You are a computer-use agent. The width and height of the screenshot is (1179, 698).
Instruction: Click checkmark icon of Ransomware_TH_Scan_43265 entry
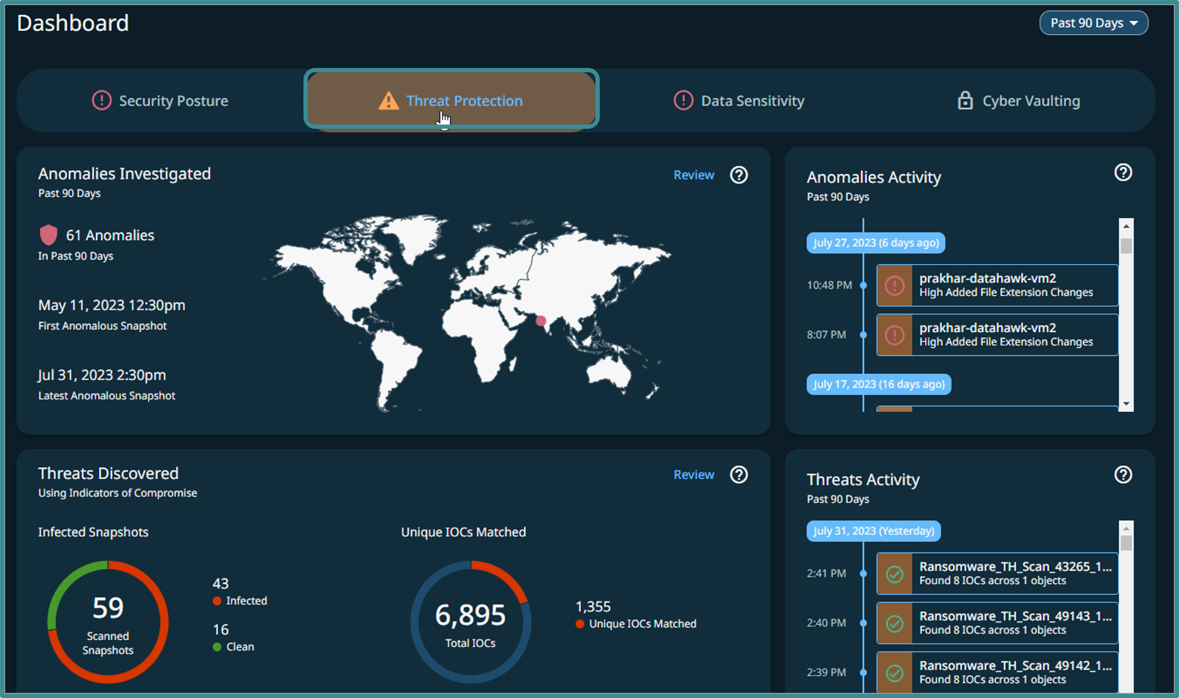pos(895,574)
